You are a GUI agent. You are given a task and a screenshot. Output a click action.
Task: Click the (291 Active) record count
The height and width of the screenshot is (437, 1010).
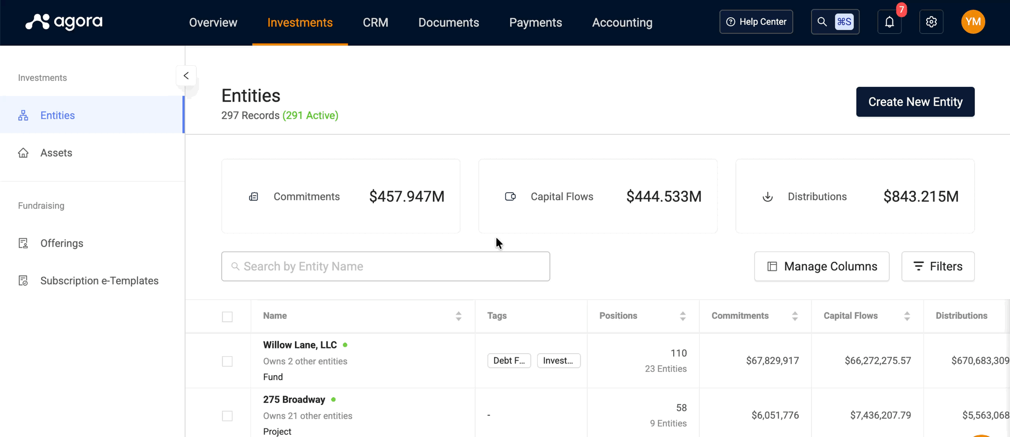coord(310,116)
